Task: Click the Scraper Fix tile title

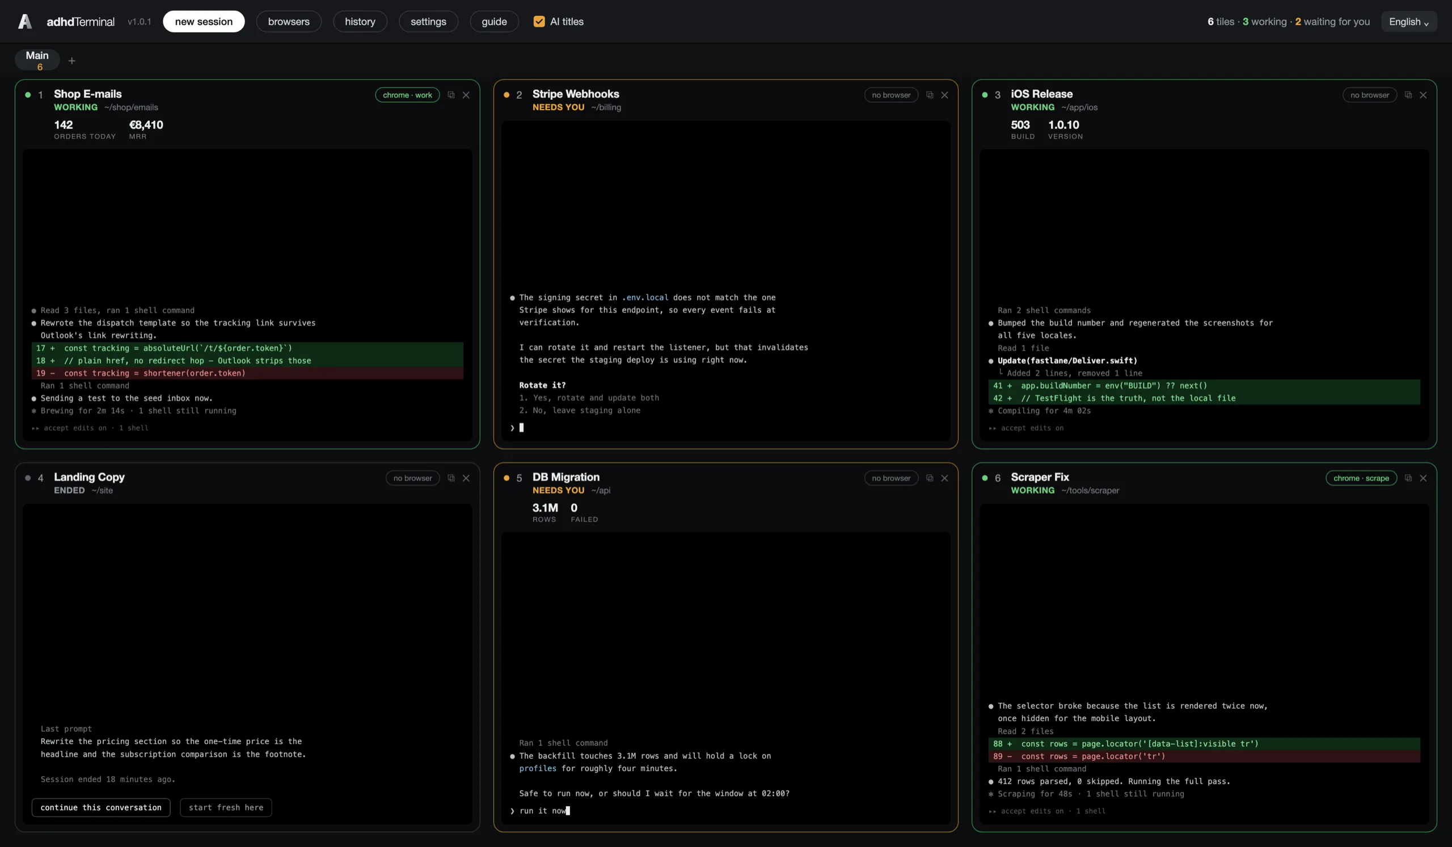Action: click(x=1040, y=477)
